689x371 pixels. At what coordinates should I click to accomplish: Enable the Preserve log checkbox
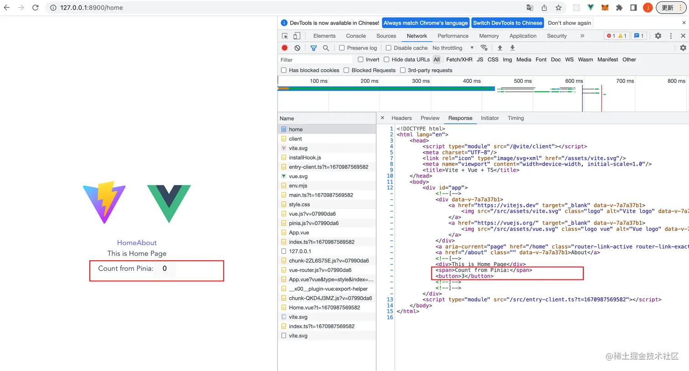(x=342, y=48)
